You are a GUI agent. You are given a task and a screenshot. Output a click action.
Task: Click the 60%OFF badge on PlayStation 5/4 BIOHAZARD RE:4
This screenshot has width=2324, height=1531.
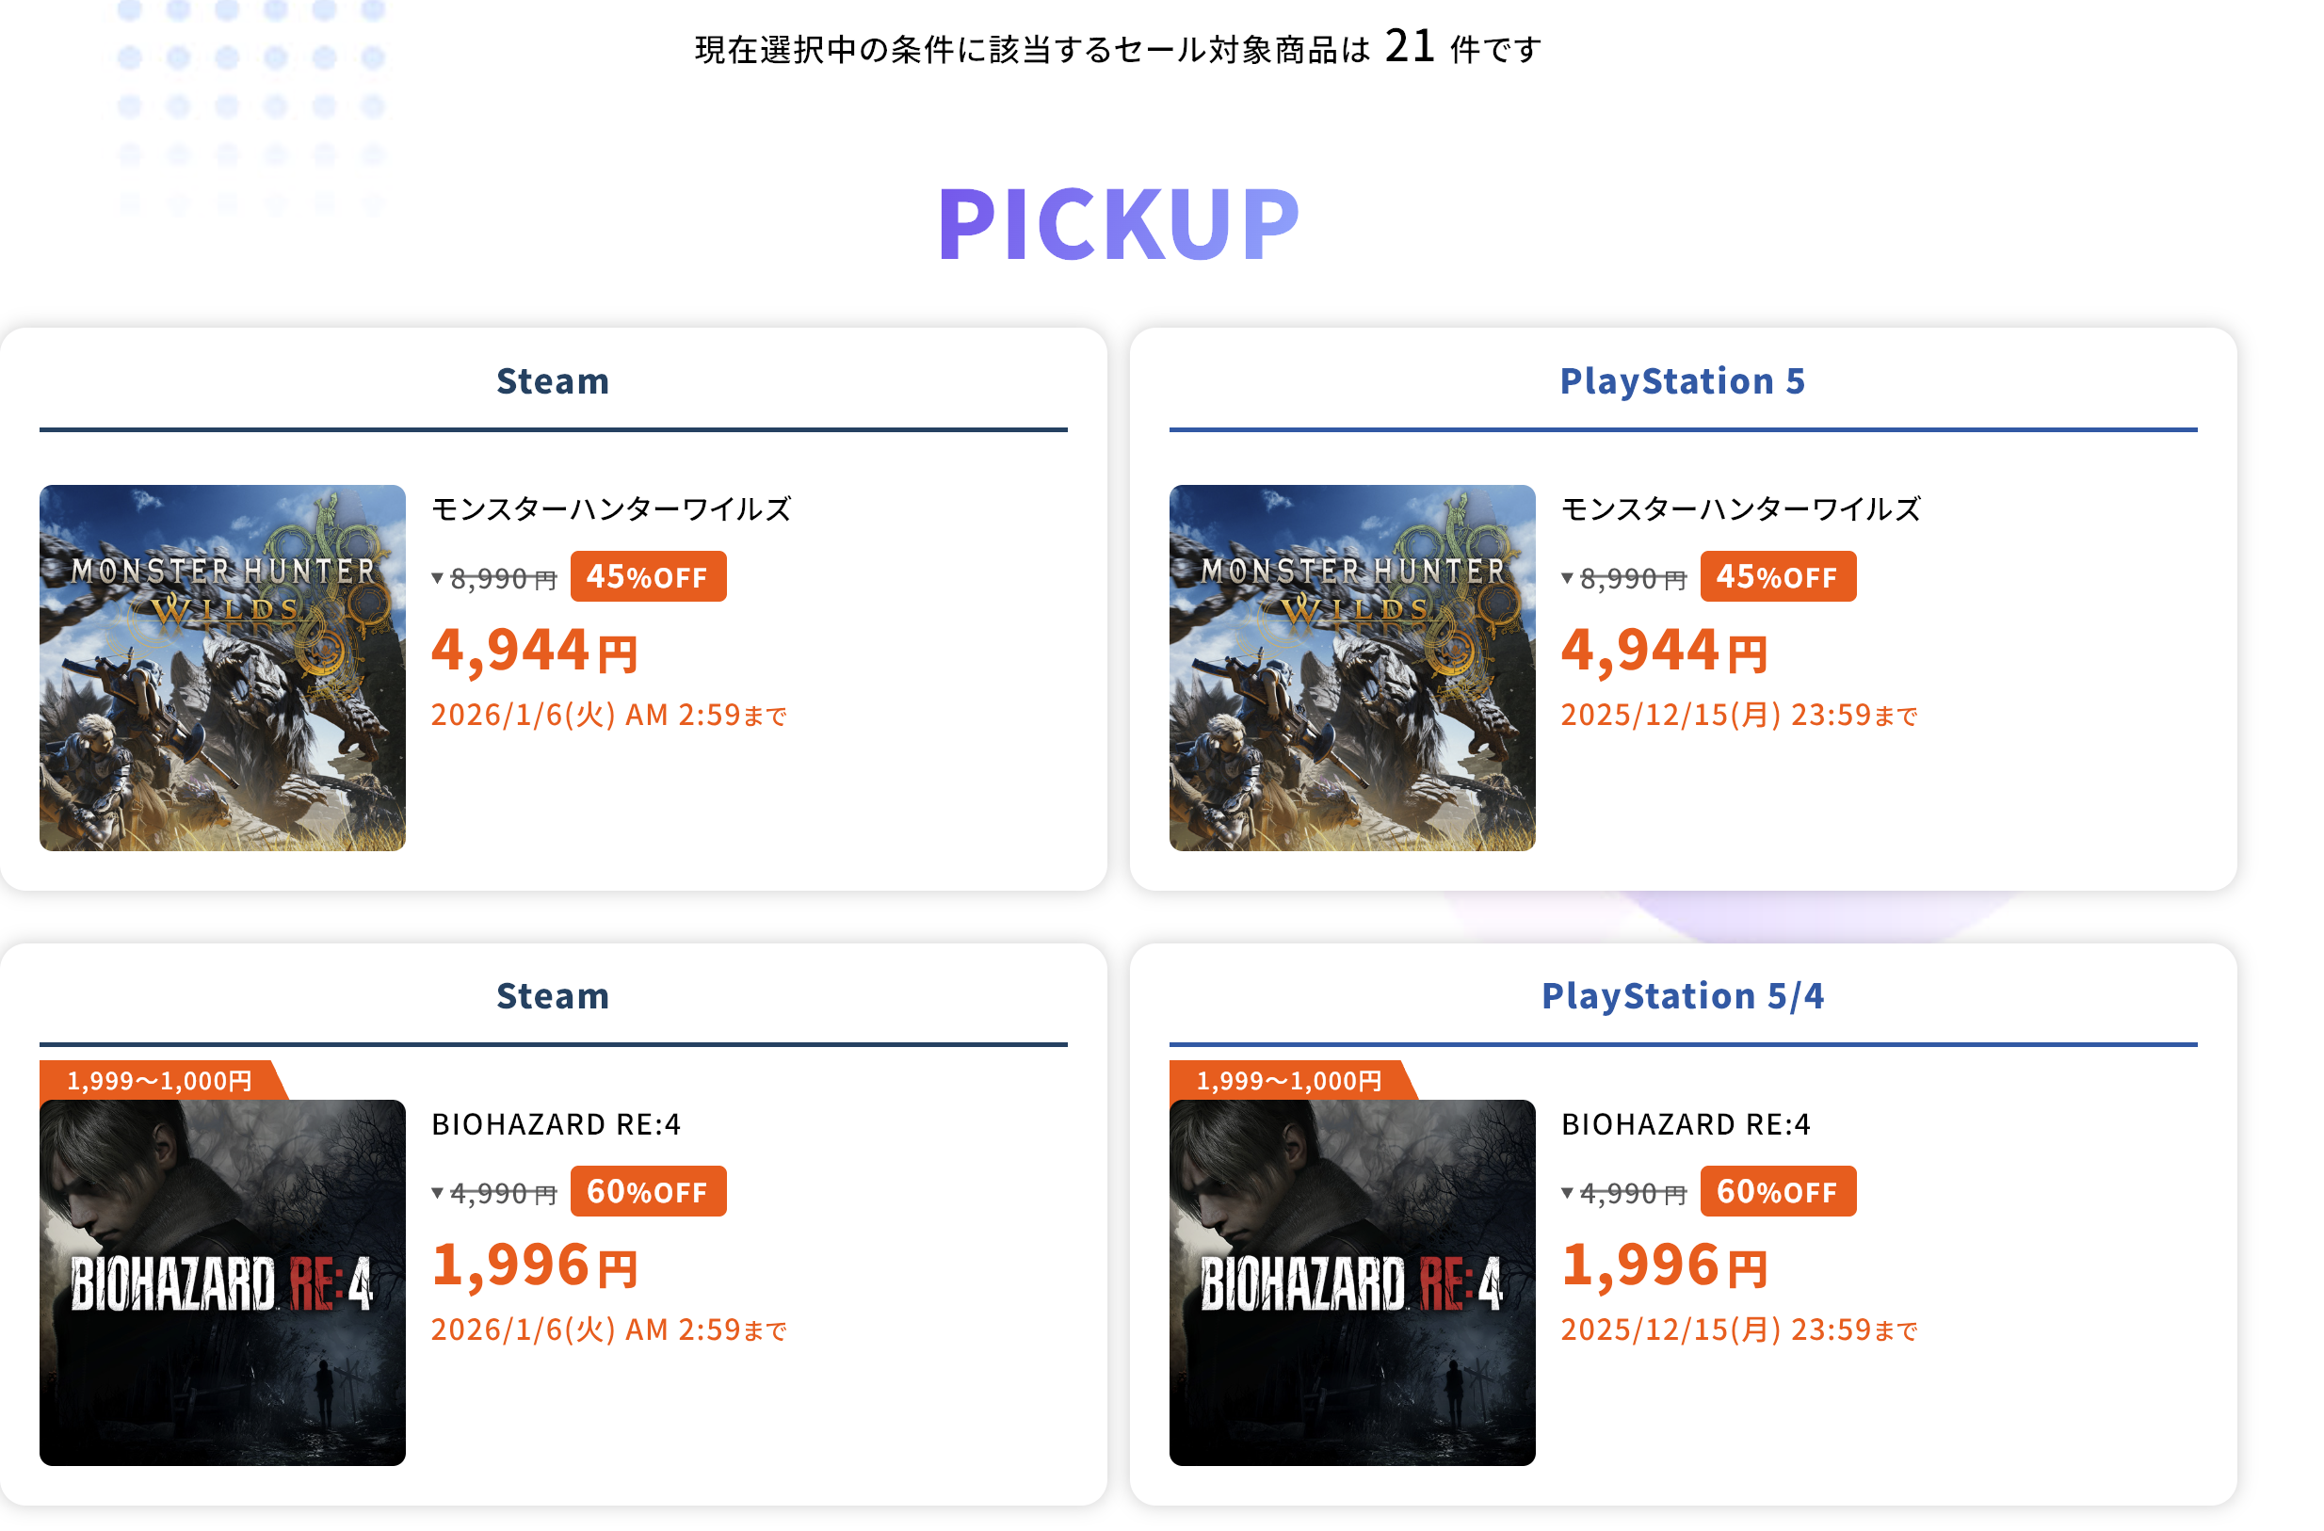coord(1777,1191)
